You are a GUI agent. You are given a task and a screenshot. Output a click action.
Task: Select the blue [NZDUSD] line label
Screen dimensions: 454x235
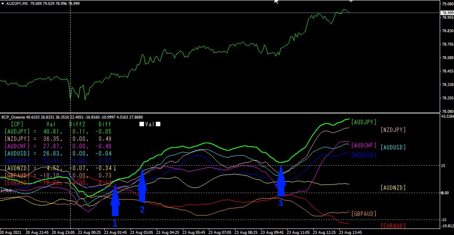(x=364, y=155)
